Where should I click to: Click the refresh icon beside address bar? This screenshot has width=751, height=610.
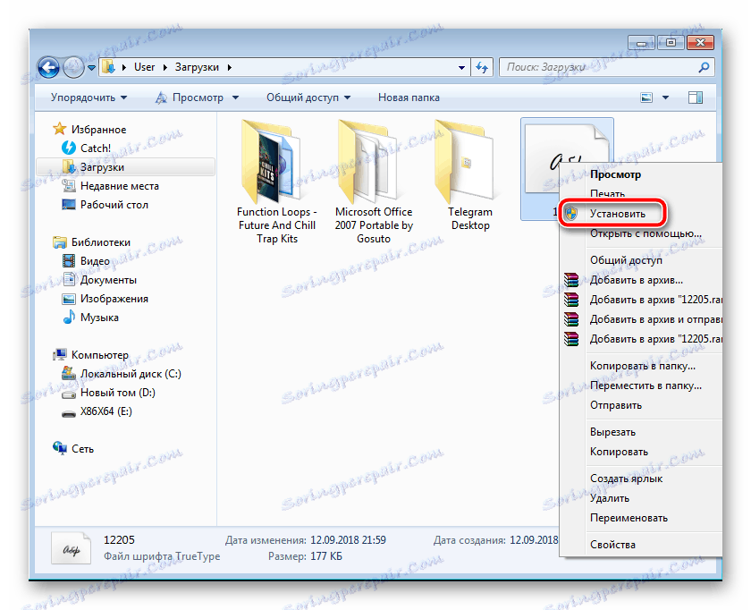(x=481, y=67)
